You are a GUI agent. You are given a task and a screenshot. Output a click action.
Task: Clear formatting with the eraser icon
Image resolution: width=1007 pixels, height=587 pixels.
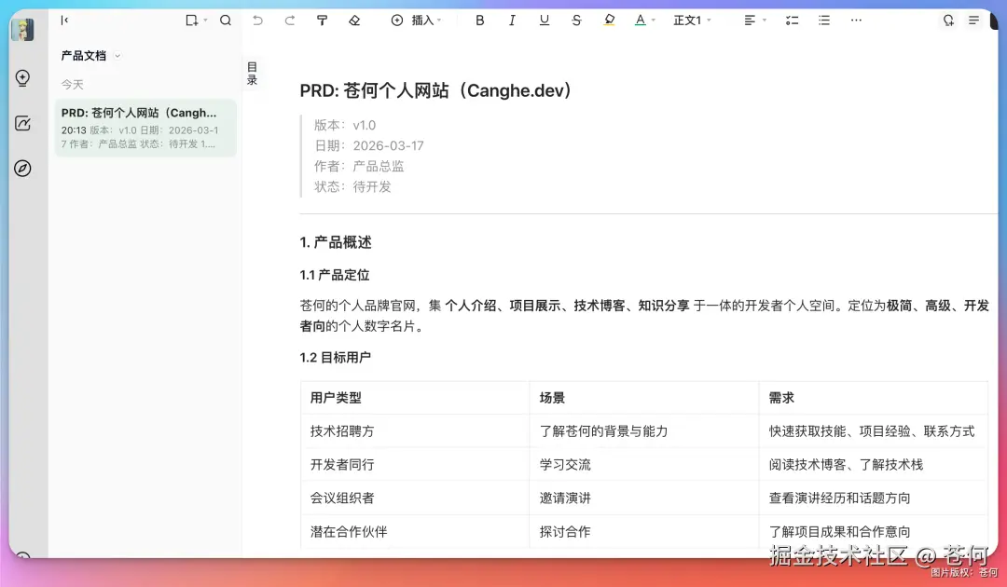[354, 20]
